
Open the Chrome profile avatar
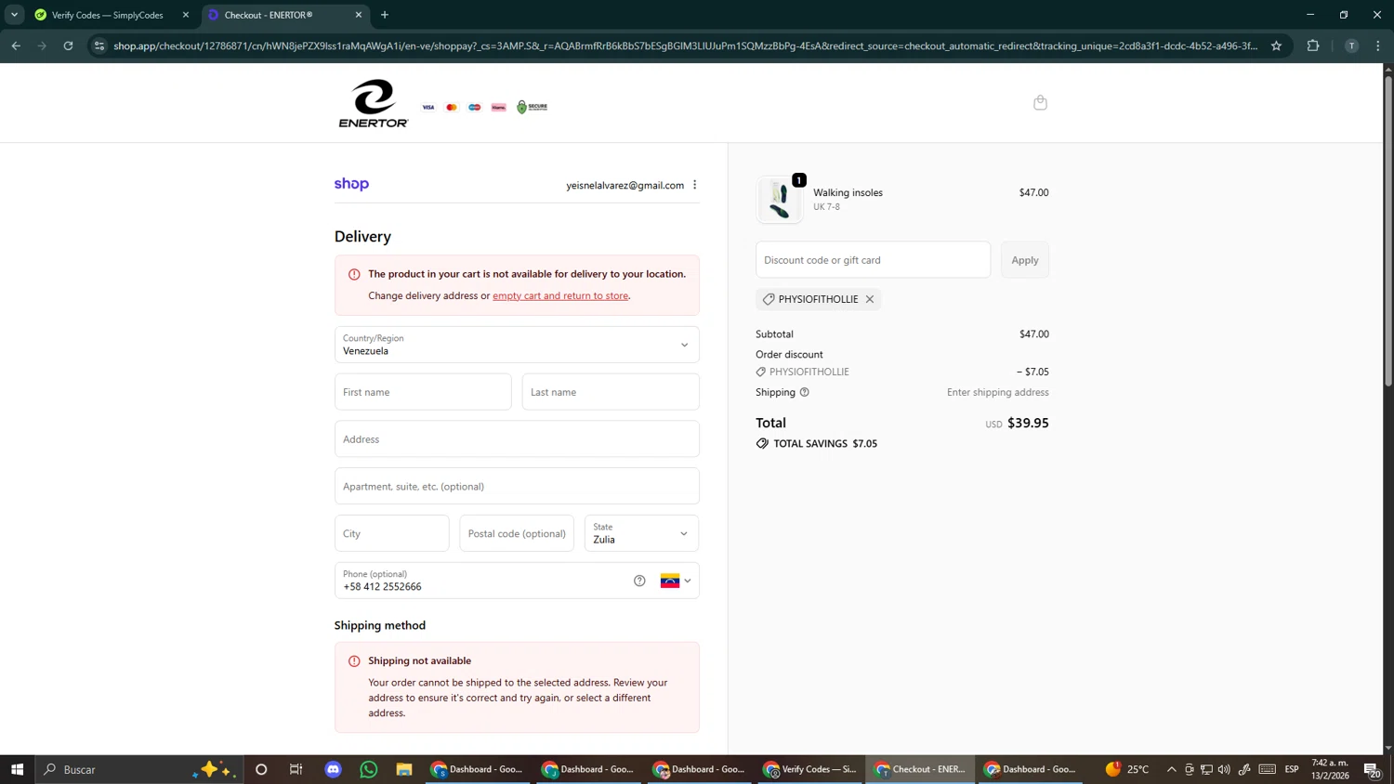[x=1351, y=46]
